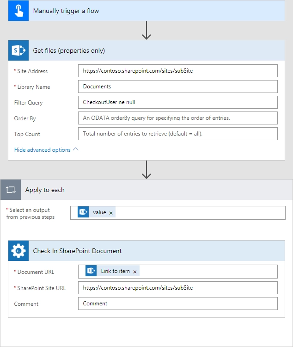The height and width of the screenshot is (347, 293).
Task: Collapse the Get files (properties only) header
Action: [146, 50]
